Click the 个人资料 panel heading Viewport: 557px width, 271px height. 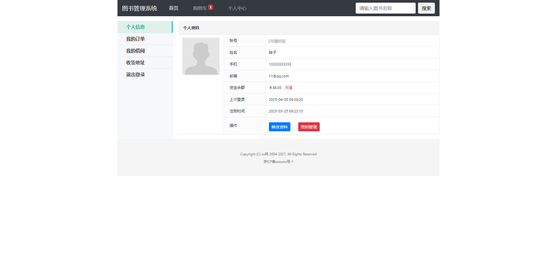[191, 28]
